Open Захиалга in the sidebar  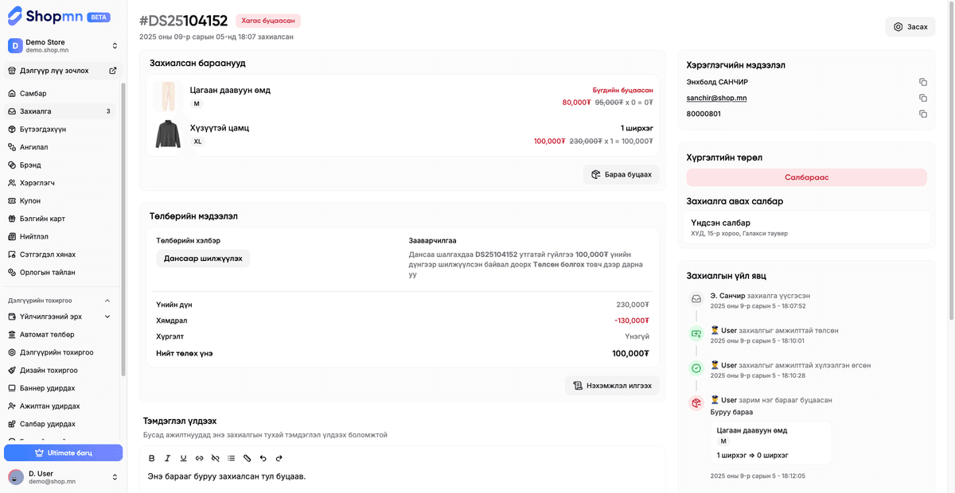coord(61,111)
